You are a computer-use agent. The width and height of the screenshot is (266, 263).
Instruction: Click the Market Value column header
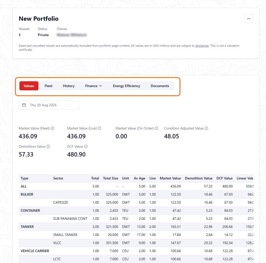(x=170, y=178)
